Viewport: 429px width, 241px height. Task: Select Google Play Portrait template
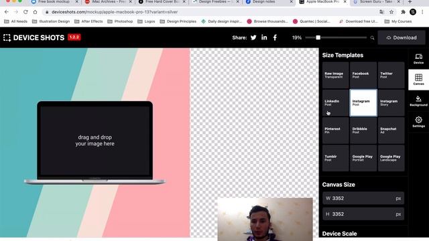(x=363, y=158)
